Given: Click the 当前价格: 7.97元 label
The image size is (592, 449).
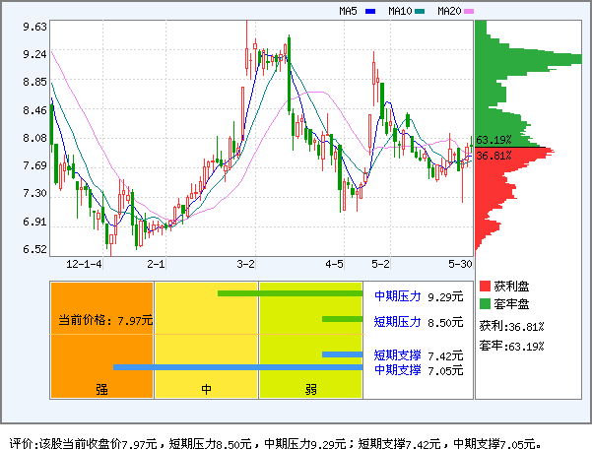Looking at the screenshot, I should coord(101,320).
